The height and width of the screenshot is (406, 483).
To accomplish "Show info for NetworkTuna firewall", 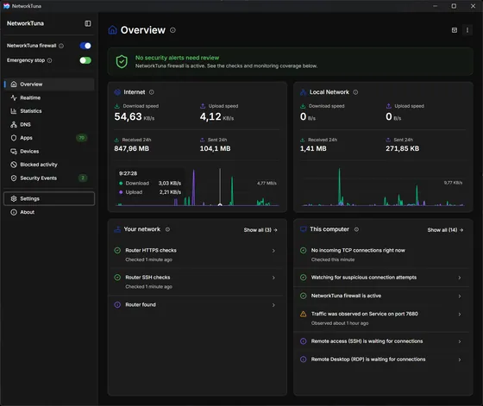I will coord(61,46).
